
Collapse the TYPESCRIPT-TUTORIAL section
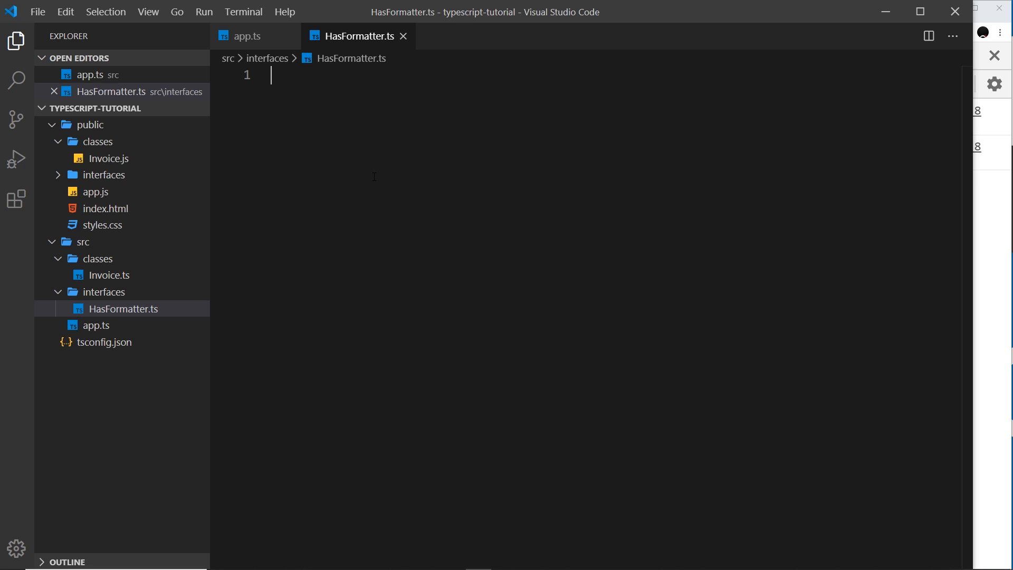[x=42, y=108]
